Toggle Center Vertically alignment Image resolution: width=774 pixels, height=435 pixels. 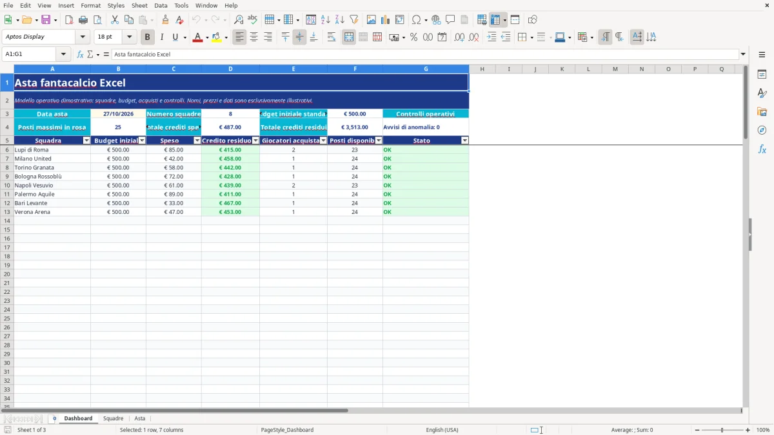click(299, 37)
